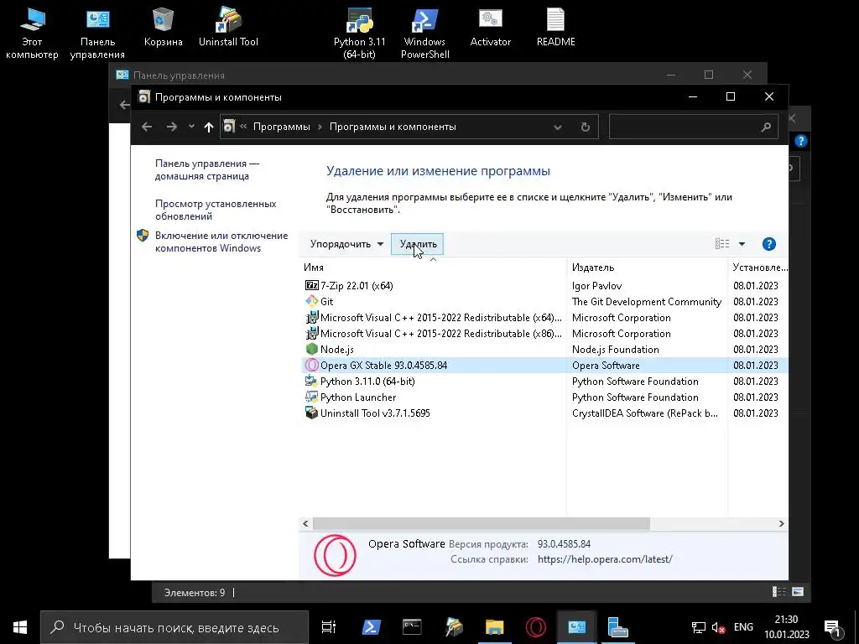Open PowerShell from the taskbar
Viewport: 859px width, 644px height.
(372, 627)
